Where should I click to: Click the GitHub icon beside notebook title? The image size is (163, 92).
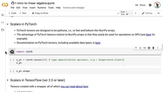(13, 3)
